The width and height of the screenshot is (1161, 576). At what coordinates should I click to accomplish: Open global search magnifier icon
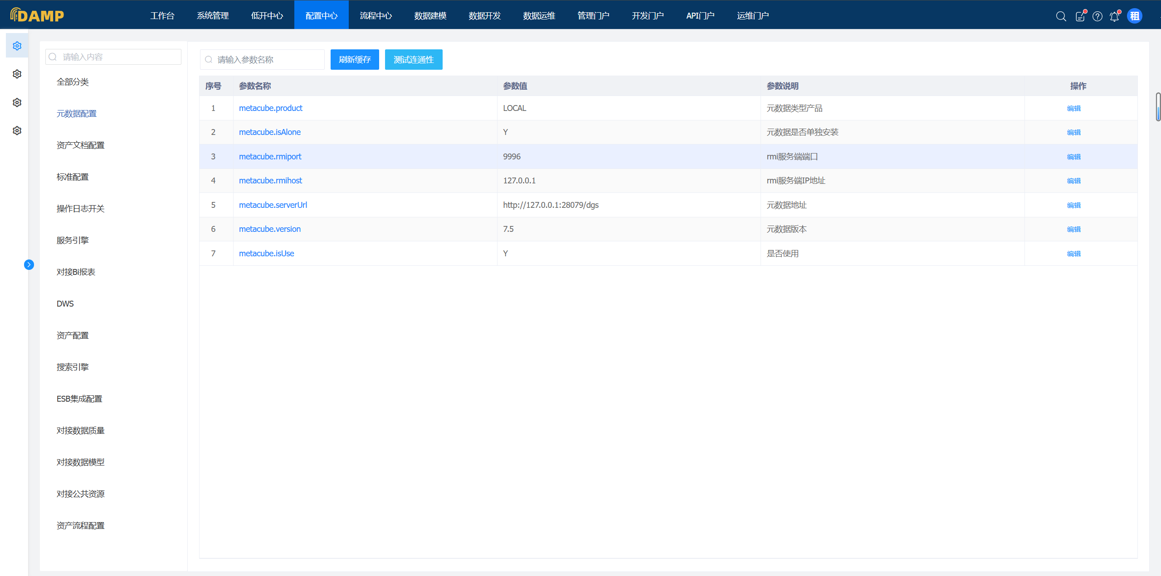pos(1061,16)
